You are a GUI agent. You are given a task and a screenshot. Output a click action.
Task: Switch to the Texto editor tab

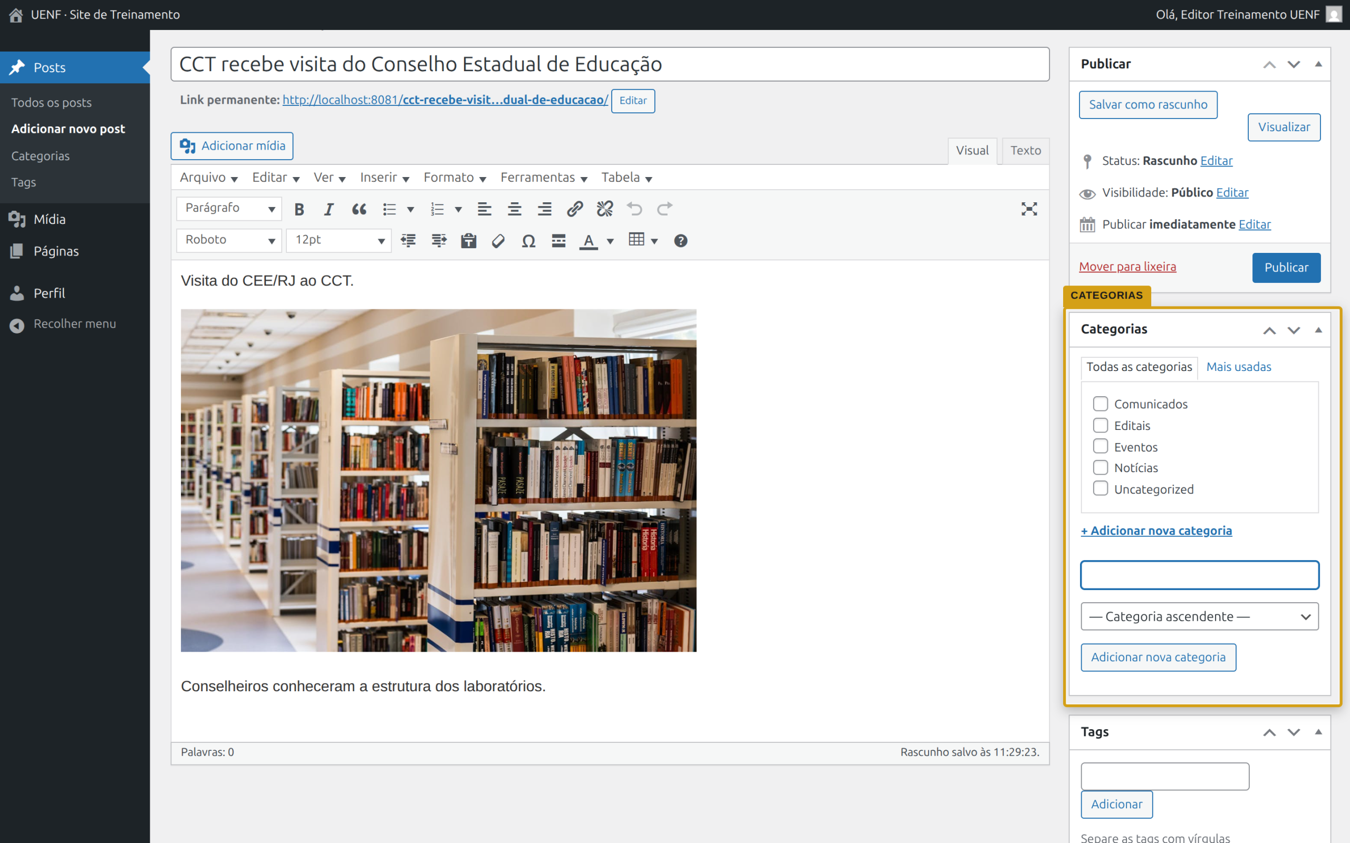[1025, 151]
